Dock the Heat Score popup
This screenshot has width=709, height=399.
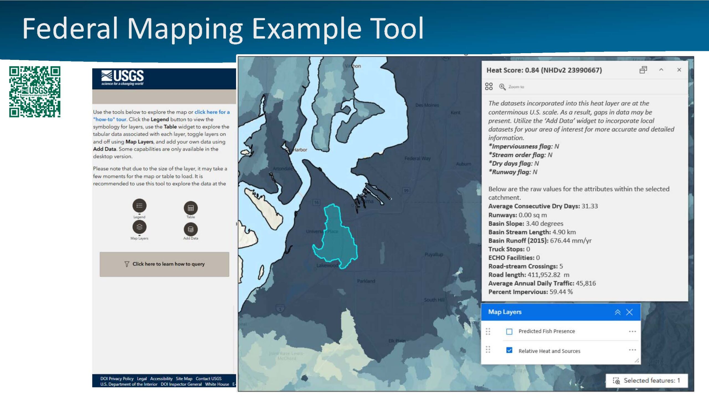pos(643,70)
